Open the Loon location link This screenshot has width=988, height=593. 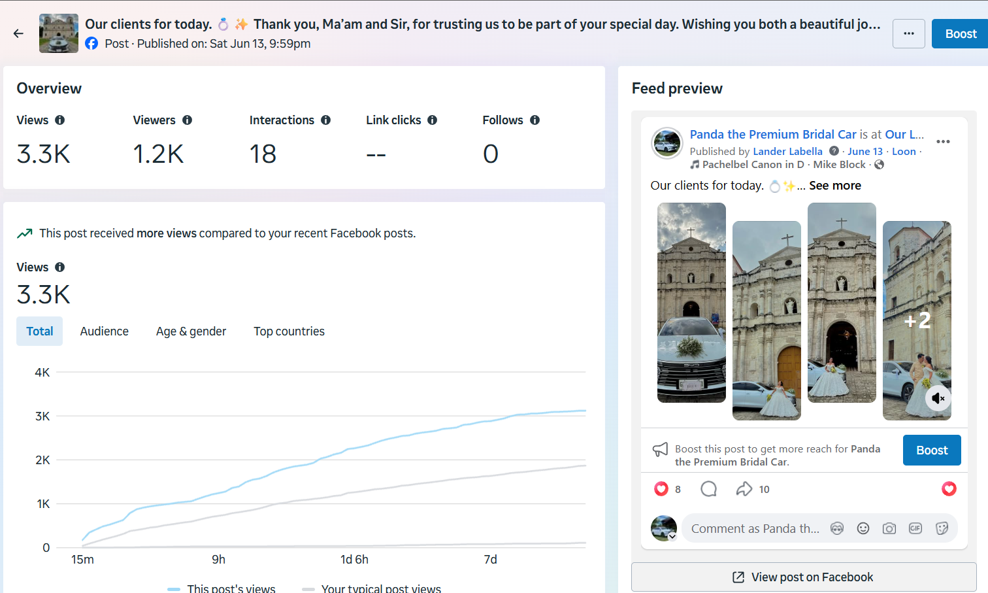point(904,152)
